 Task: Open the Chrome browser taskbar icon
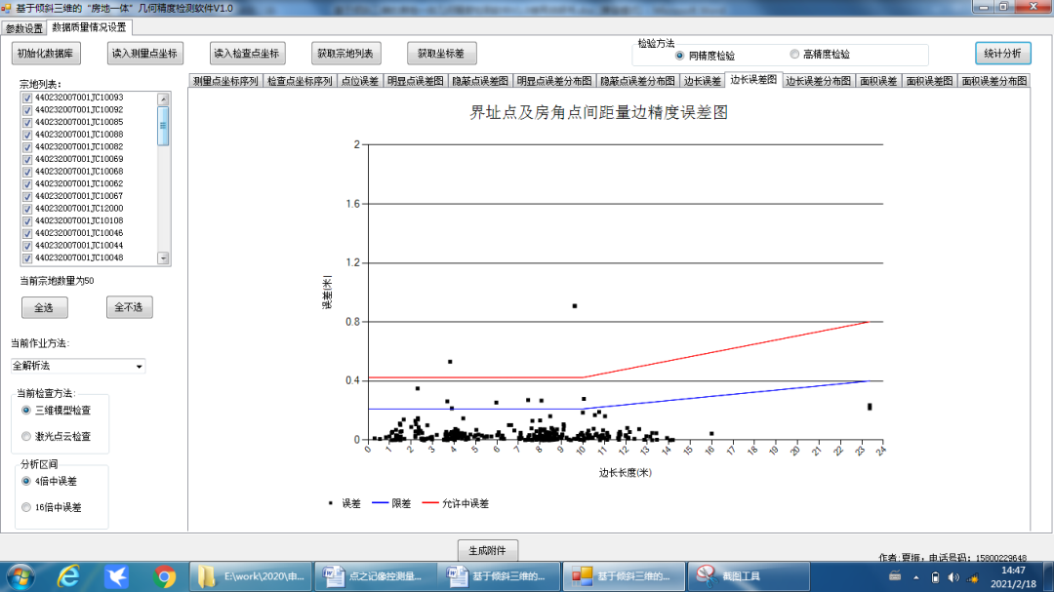coord(164,576)
